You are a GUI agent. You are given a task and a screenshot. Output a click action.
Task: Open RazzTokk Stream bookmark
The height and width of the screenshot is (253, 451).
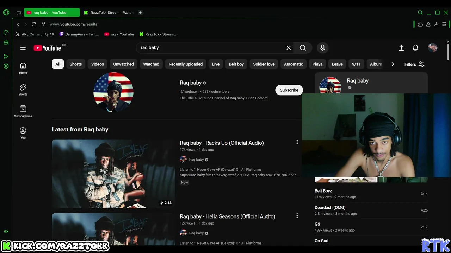point(158,34)
